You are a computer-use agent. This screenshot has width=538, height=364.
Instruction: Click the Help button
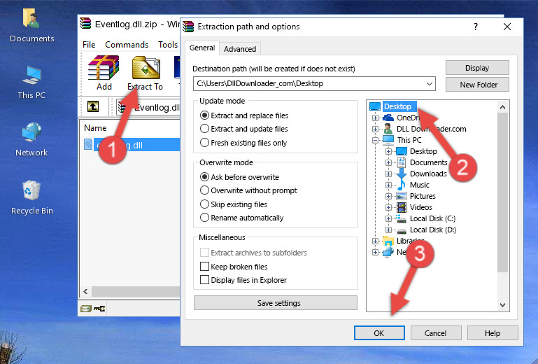click(493, 333)
